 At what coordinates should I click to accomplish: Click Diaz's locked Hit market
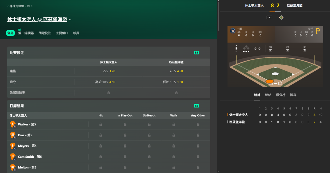click(101, 135)
